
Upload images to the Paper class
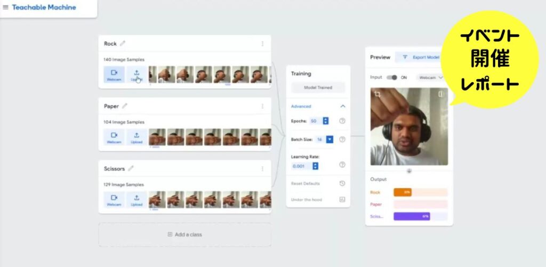[x=136, y=137]
